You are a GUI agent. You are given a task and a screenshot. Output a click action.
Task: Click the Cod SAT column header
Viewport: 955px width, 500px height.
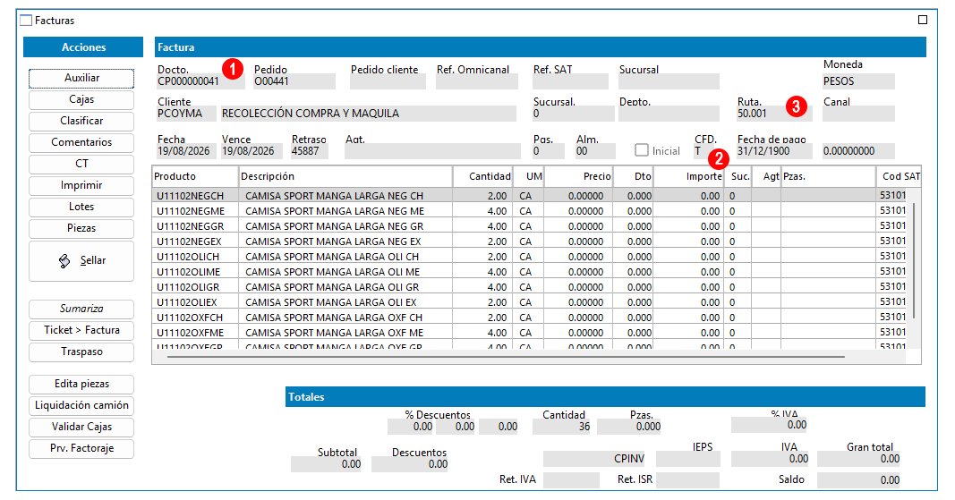pyautogui.click(x=899, y=176)
